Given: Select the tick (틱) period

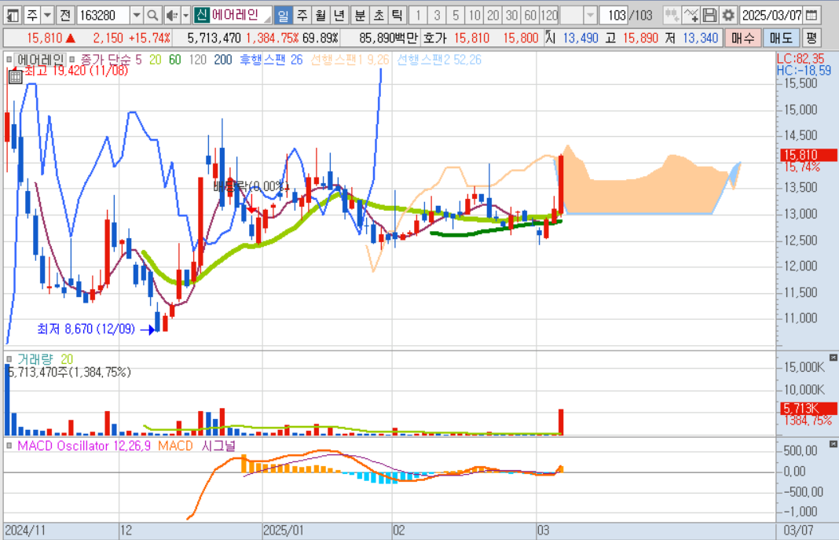Looking at the screenshot, I should (x=397, y=15).
